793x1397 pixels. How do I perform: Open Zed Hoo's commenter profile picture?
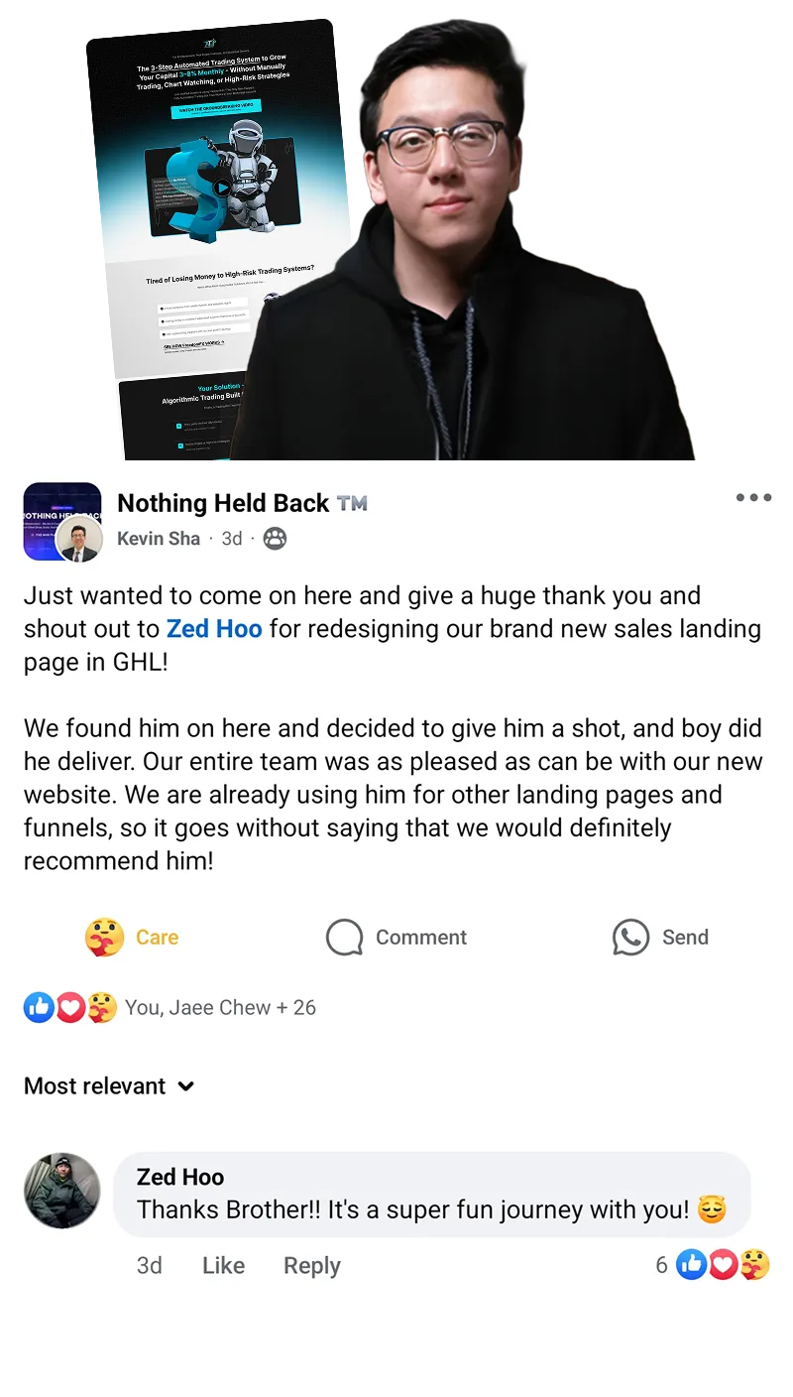point(62,1191)
